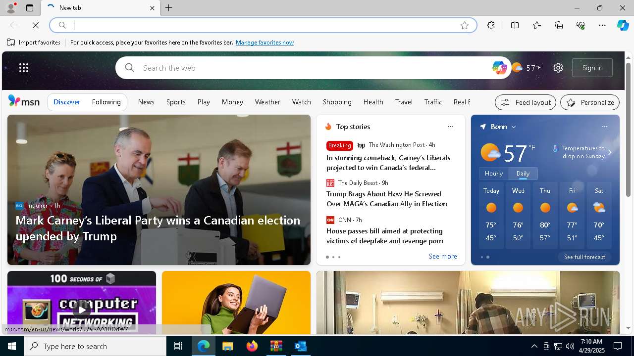Open the Money category
This screenshot has width=634, height=356.
pos(232,102)
